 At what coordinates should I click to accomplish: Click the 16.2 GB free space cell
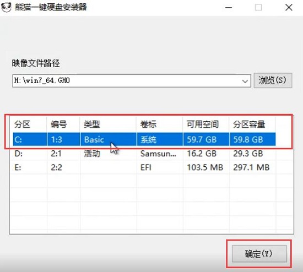tap(206, 154)
